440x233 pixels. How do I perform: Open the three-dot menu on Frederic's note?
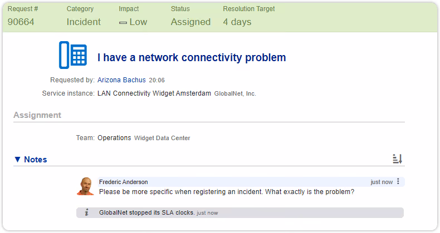click(x=398, y=181)
